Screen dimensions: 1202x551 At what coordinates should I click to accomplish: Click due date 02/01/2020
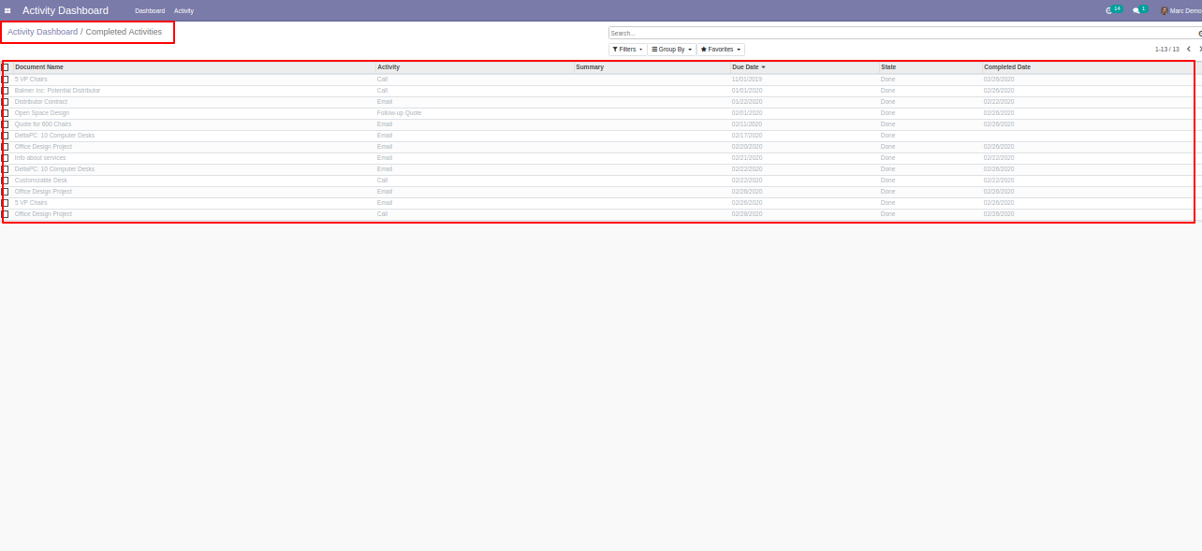pos(747,113)
